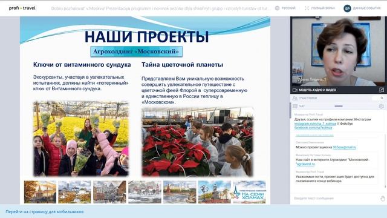Open chat settings gear icon
The image size is (387, 218).
[x=381, y=107]
